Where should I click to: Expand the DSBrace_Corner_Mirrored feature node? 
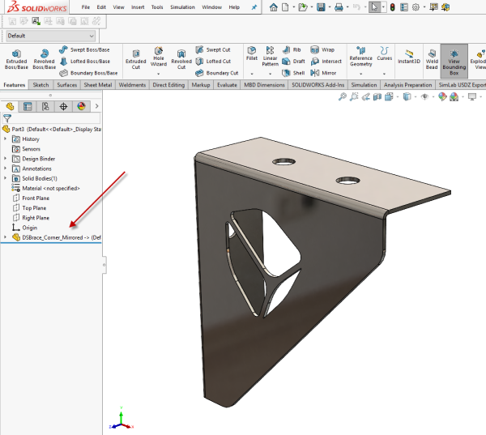[6, 237]
